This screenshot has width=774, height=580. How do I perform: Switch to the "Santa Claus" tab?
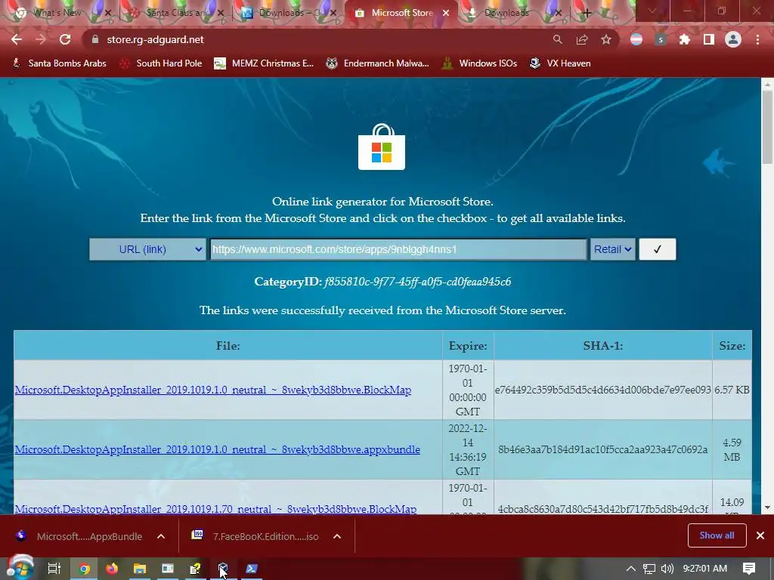[176, 13]
